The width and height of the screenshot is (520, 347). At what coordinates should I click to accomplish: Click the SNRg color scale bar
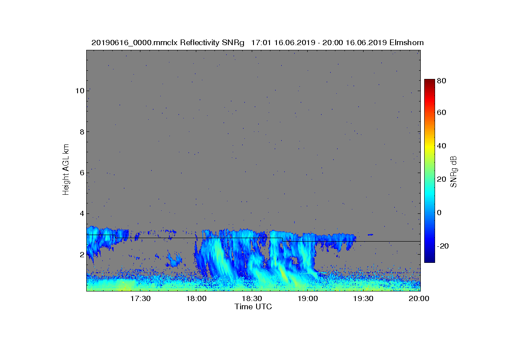coord(429,171)
